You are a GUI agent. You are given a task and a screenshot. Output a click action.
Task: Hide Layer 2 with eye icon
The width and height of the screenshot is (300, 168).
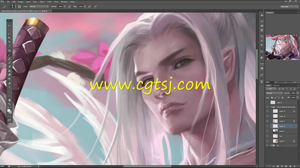pyautogui.click(x=267, y=131)
